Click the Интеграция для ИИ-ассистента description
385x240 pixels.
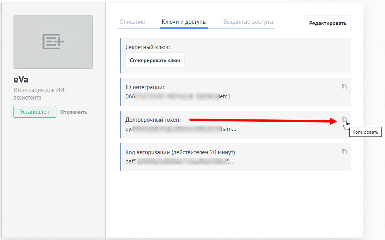point(40,94)
